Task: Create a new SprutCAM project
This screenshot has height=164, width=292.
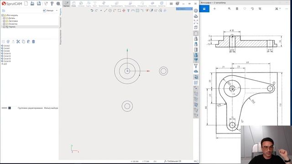Action: 26,3
